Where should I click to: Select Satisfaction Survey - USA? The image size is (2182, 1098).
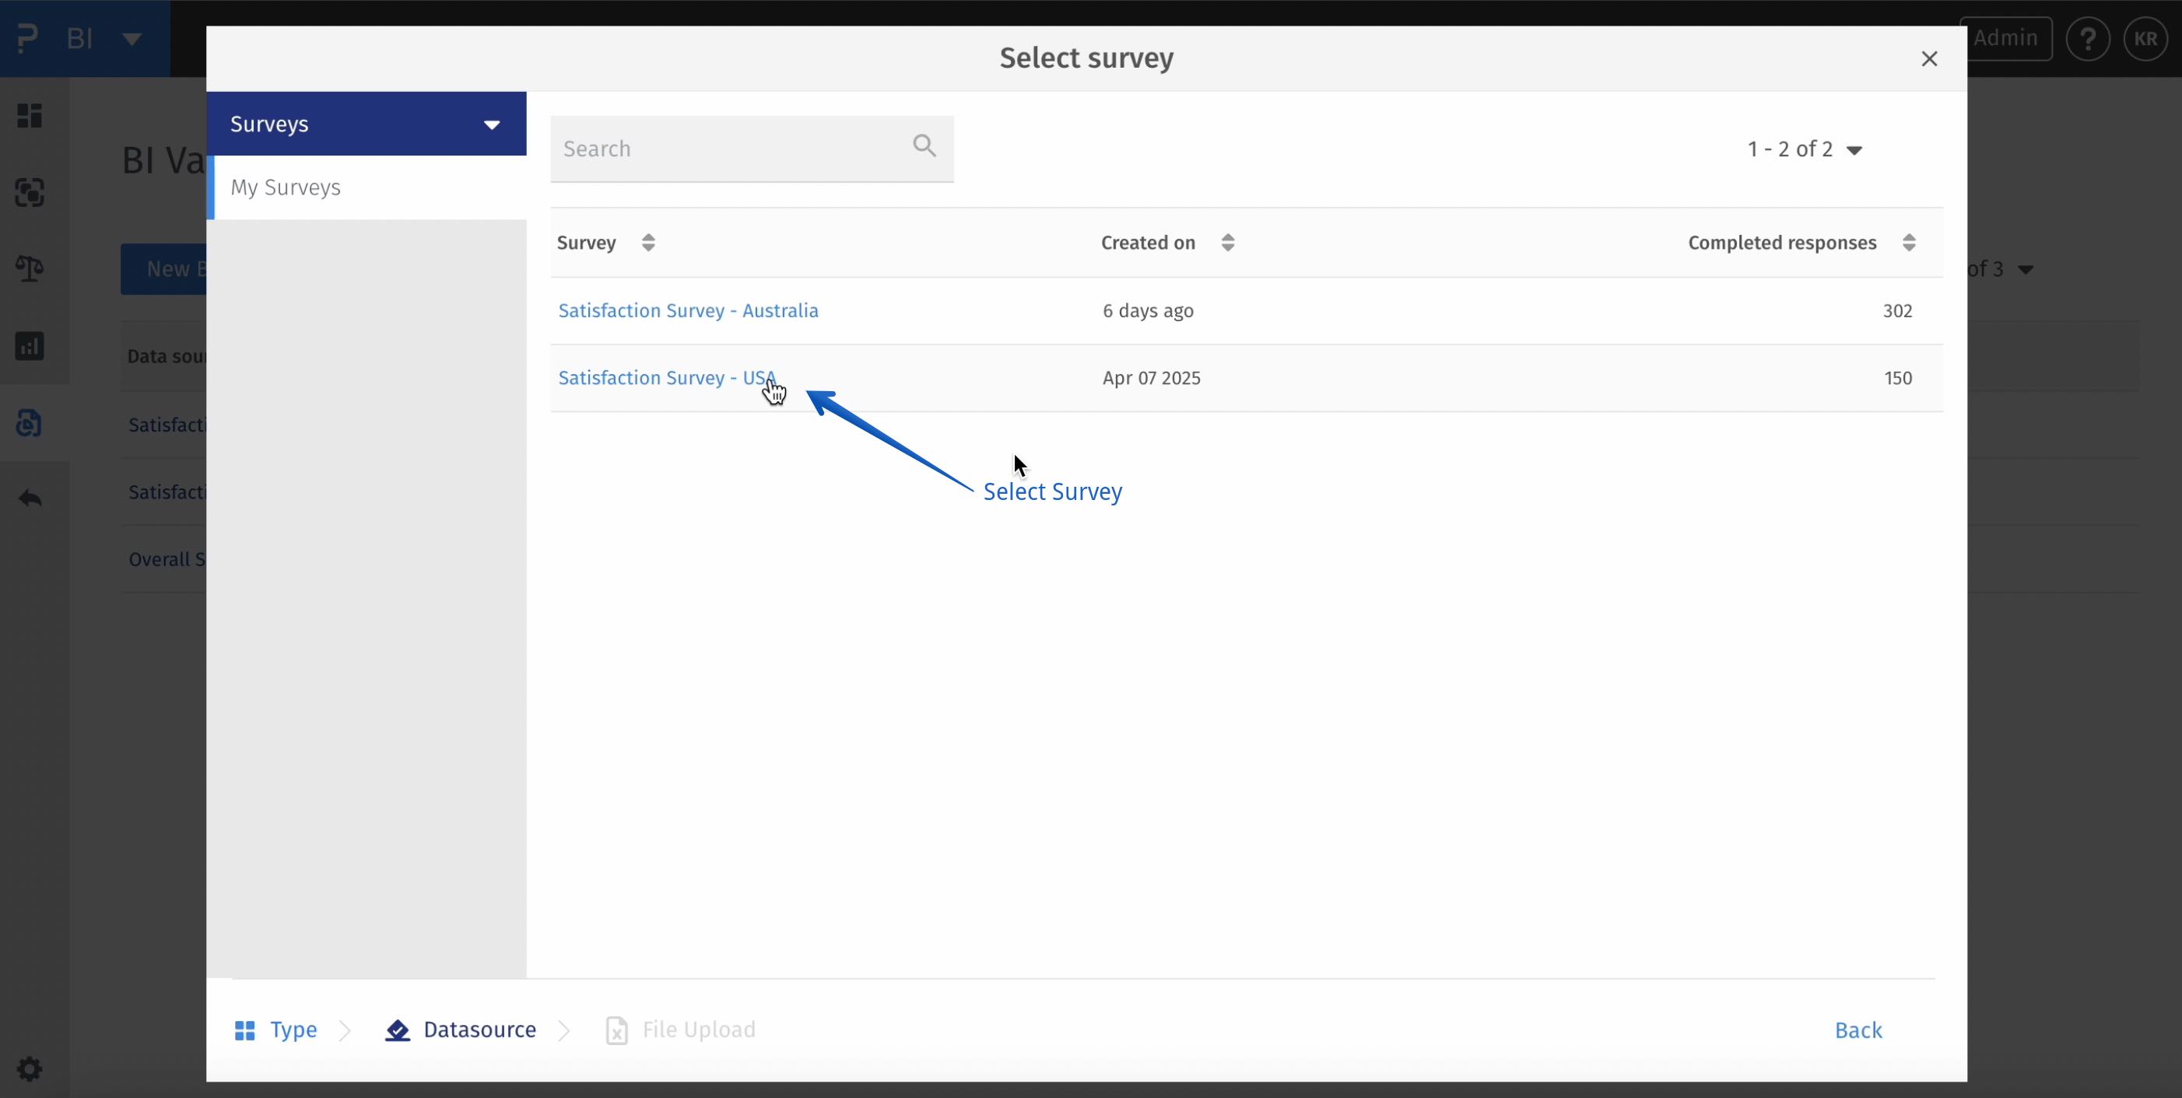[666, 378]
